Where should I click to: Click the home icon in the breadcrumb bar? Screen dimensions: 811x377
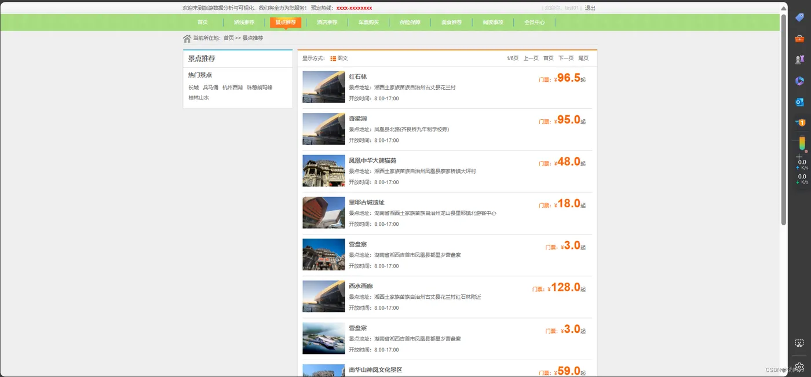click(187, 38)
